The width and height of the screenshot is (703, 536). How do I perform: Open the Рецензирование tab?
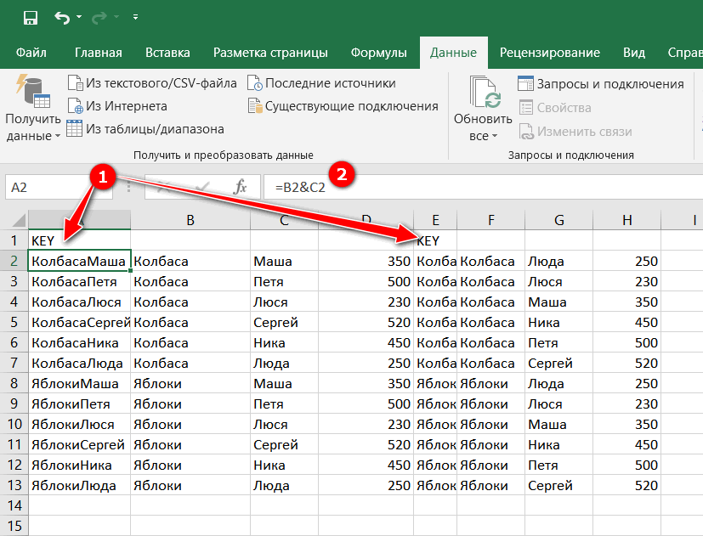[x=550, y=53]
